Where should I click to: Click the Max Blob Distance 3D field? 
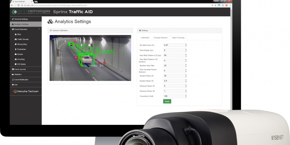[x=175, y=60]
